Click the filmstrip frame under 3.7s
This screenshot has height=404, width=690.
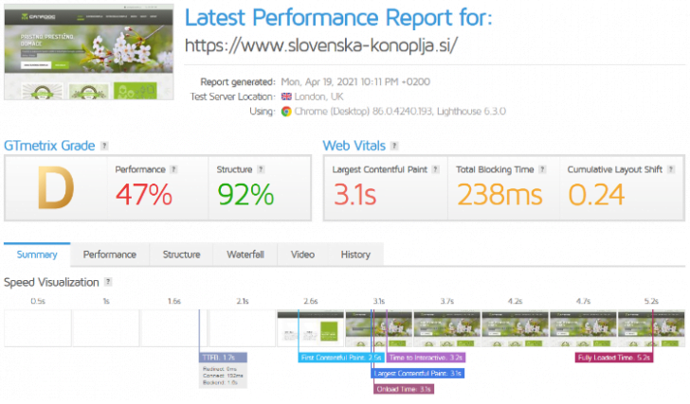(x=447, y=328)
